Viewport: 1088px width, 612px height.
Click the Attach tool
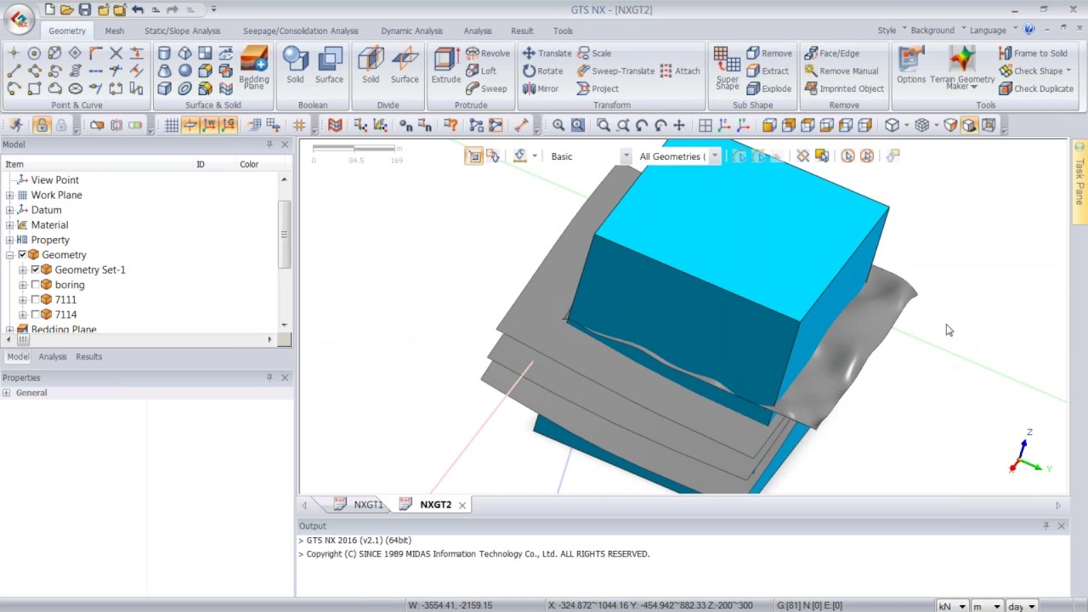coord(680,71)
